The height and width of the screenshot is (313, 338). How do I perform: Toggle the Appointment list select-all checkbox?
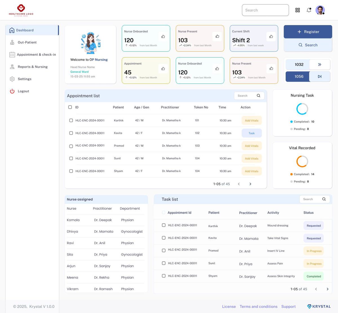[x=70, y=107]
